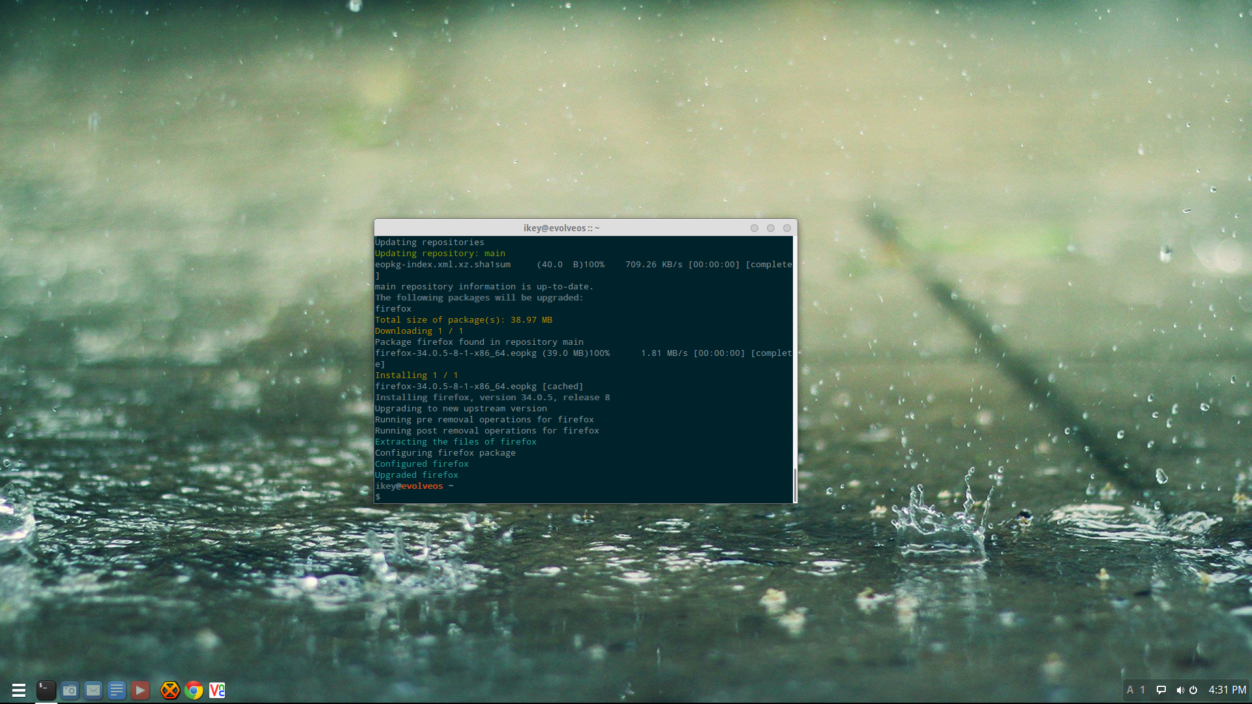Open the power menu icon
Screen dimensions: 1252x704
click(x=1193, y=690)
